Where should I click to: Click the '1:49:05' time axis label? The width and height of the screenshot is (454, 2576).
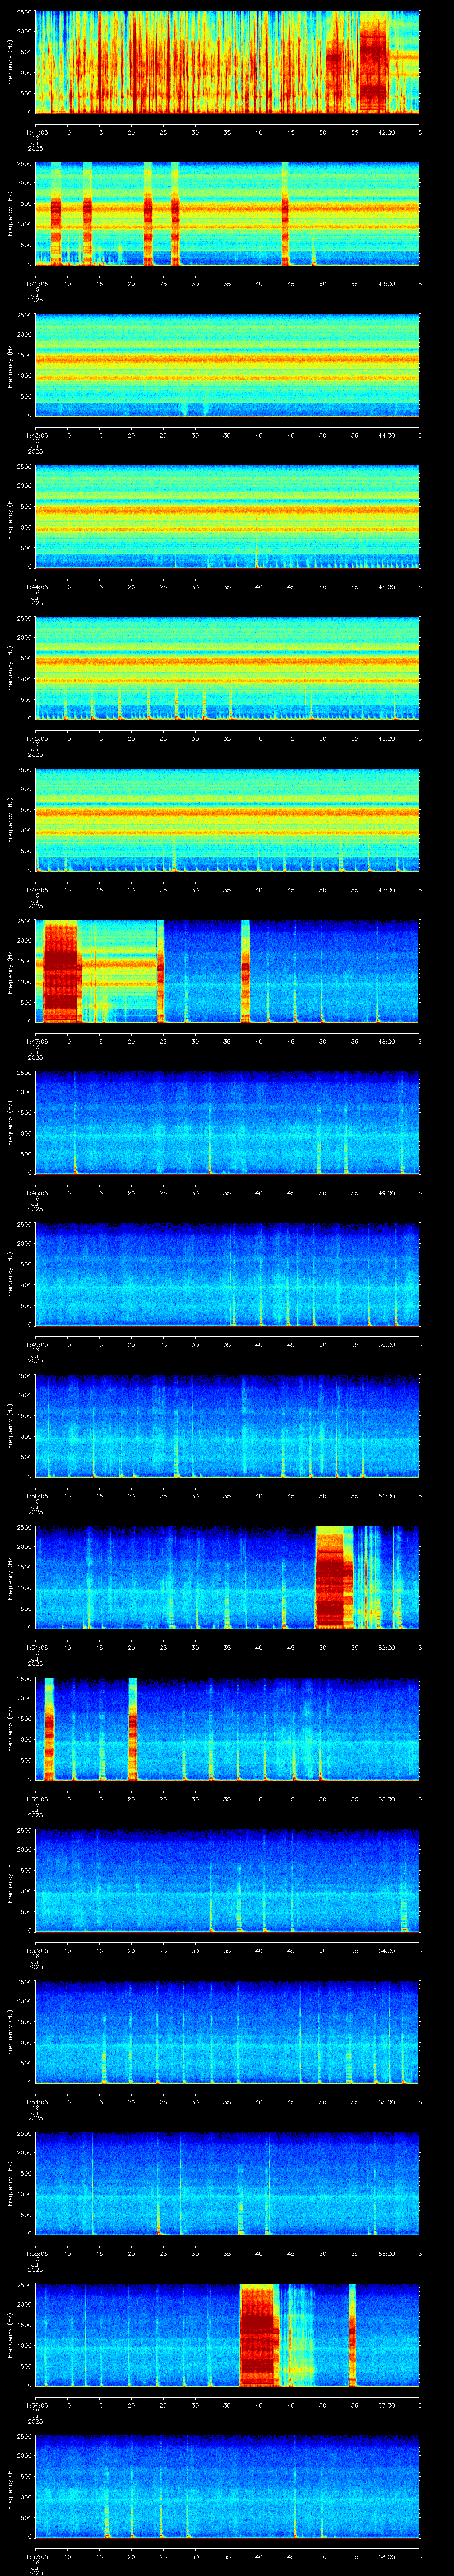36,1344
